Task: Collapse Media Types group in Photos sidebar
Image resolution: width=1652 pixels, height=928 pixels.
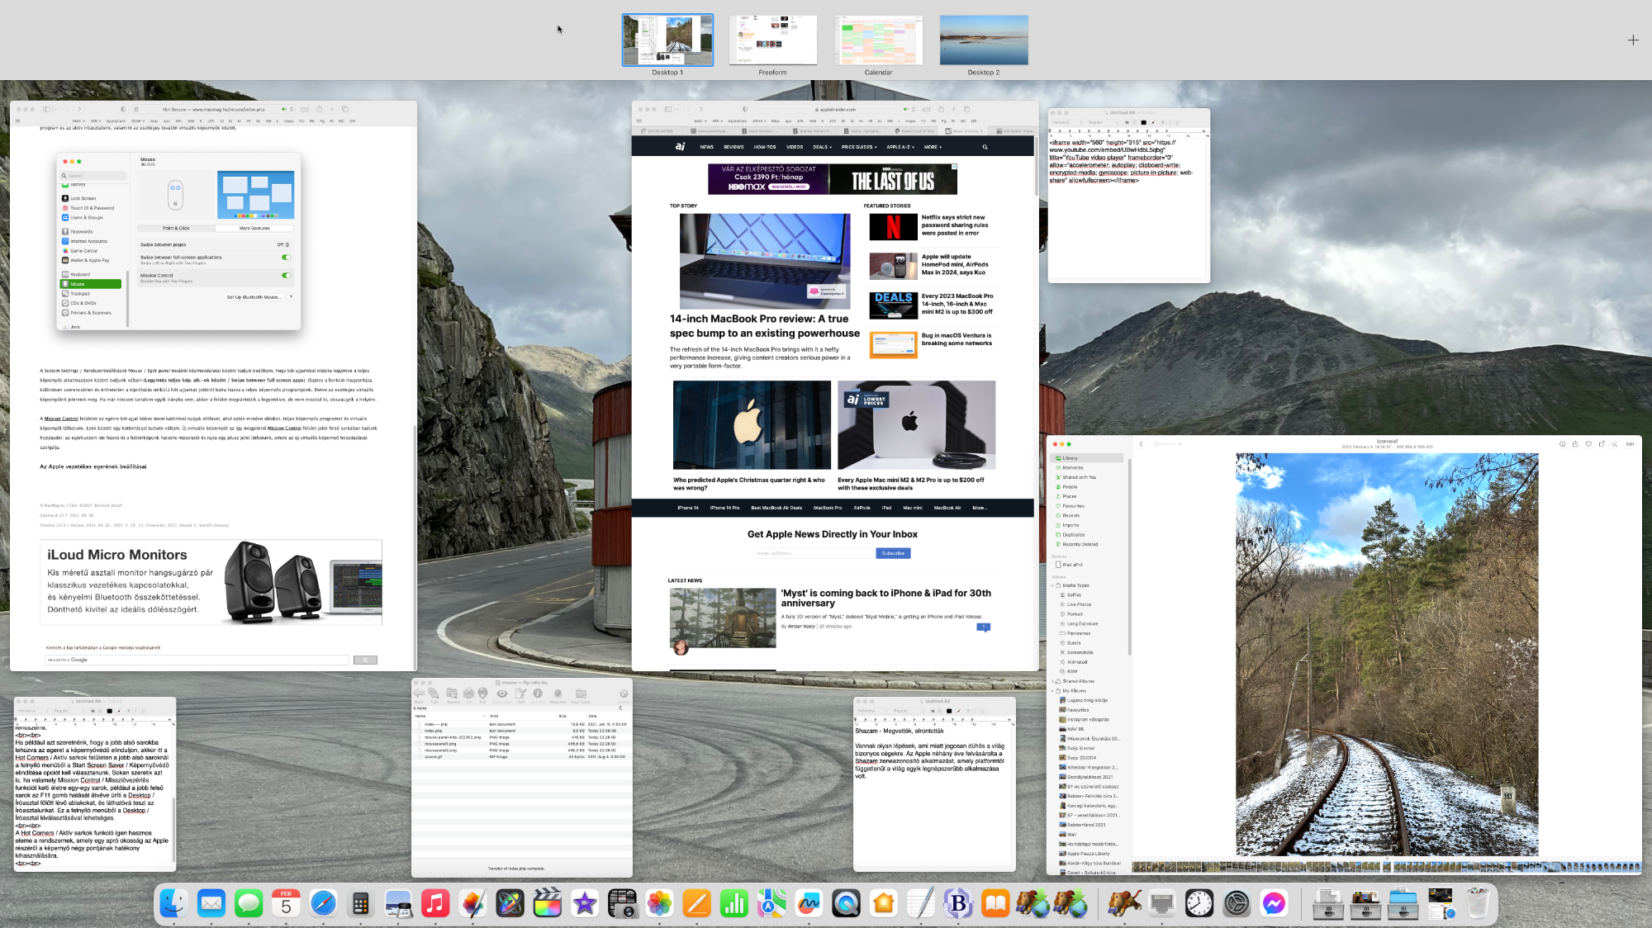Action: point(1052,585)
